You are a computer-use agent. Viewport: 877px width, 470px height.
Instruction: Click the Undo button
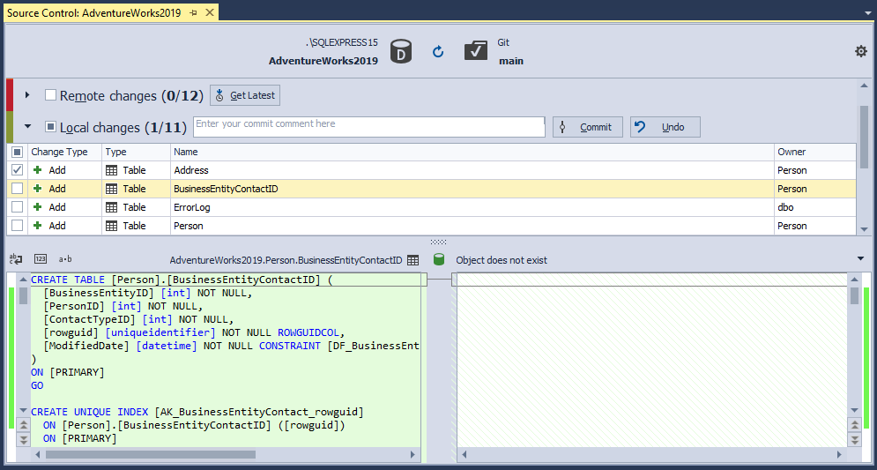click(x=665, y=127)
